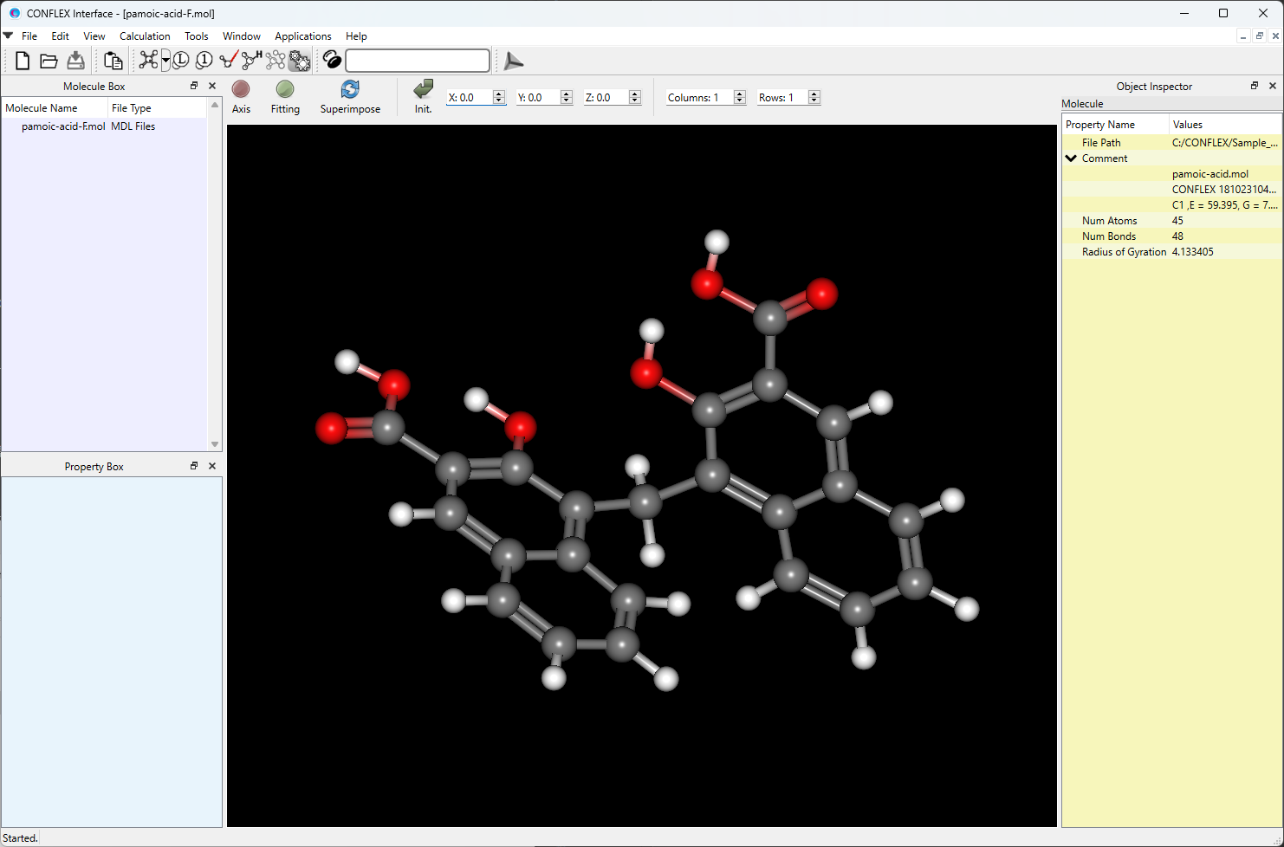Image resolution: width=1284 pixels, height=847 pixels.
Task: Select pamoic-acid-F.mol in Molecule Box
Action: [63, 126]
